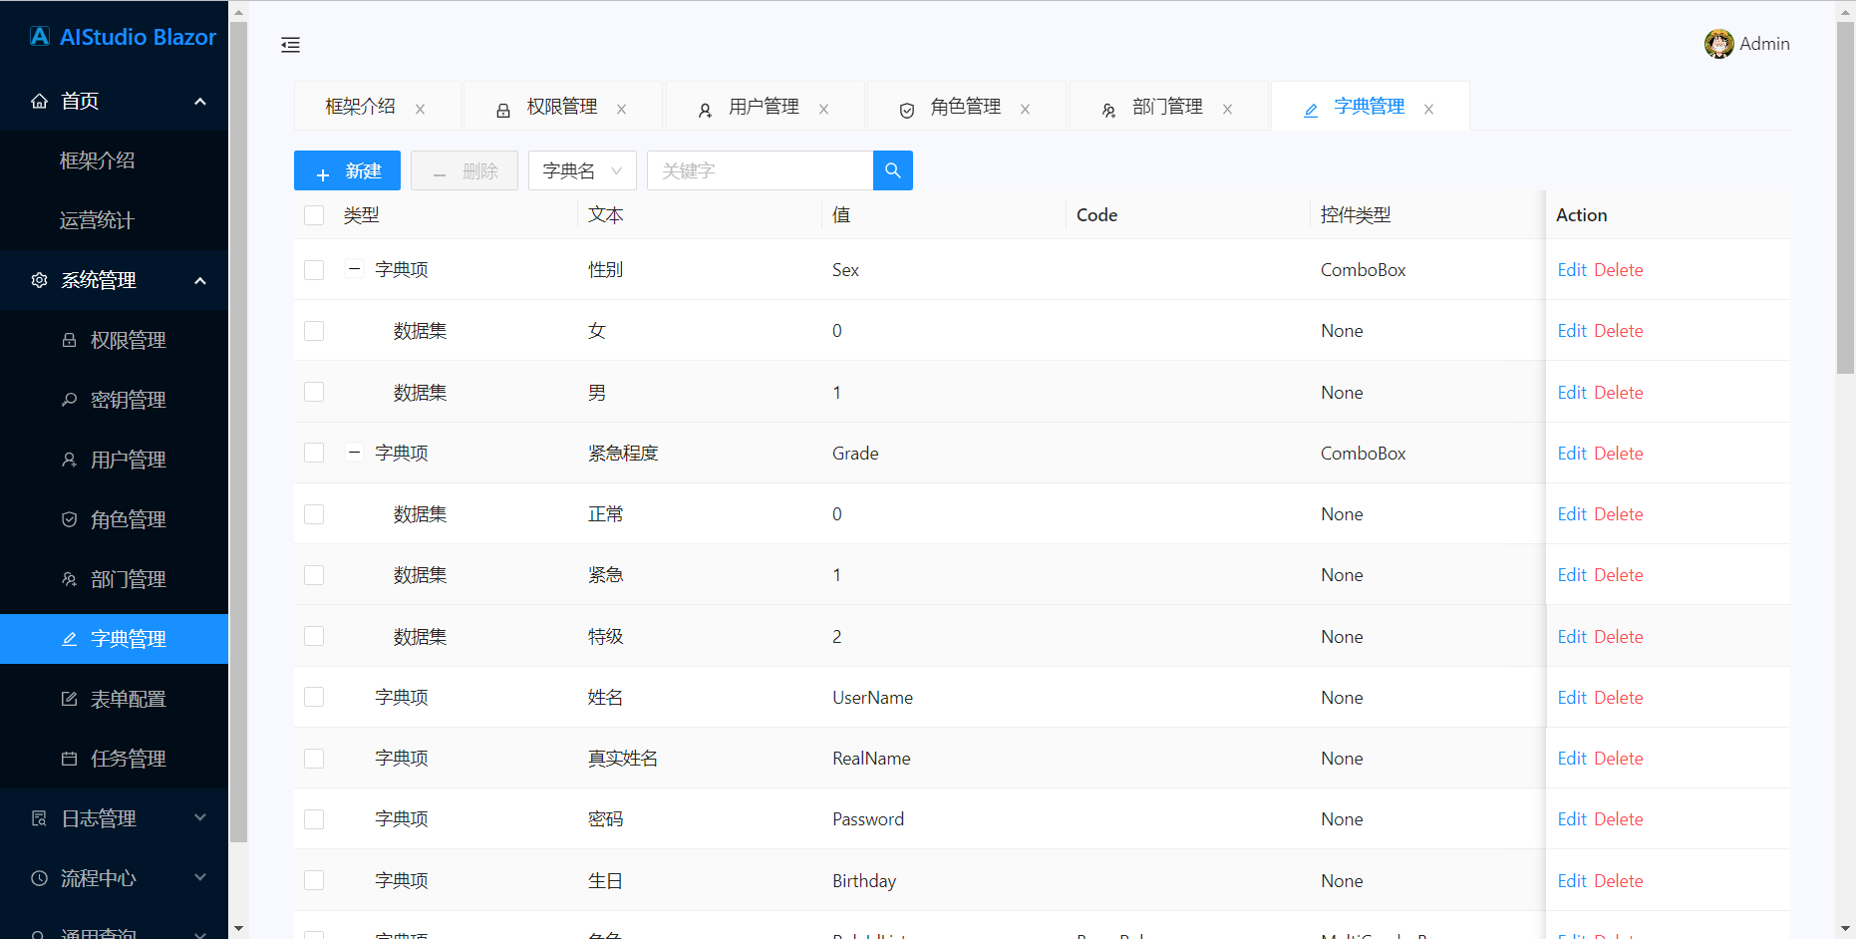Click Delete link for the UserName row
Image resolution: width=1856 pixels, height=939 pixels.
(1618, 698)
